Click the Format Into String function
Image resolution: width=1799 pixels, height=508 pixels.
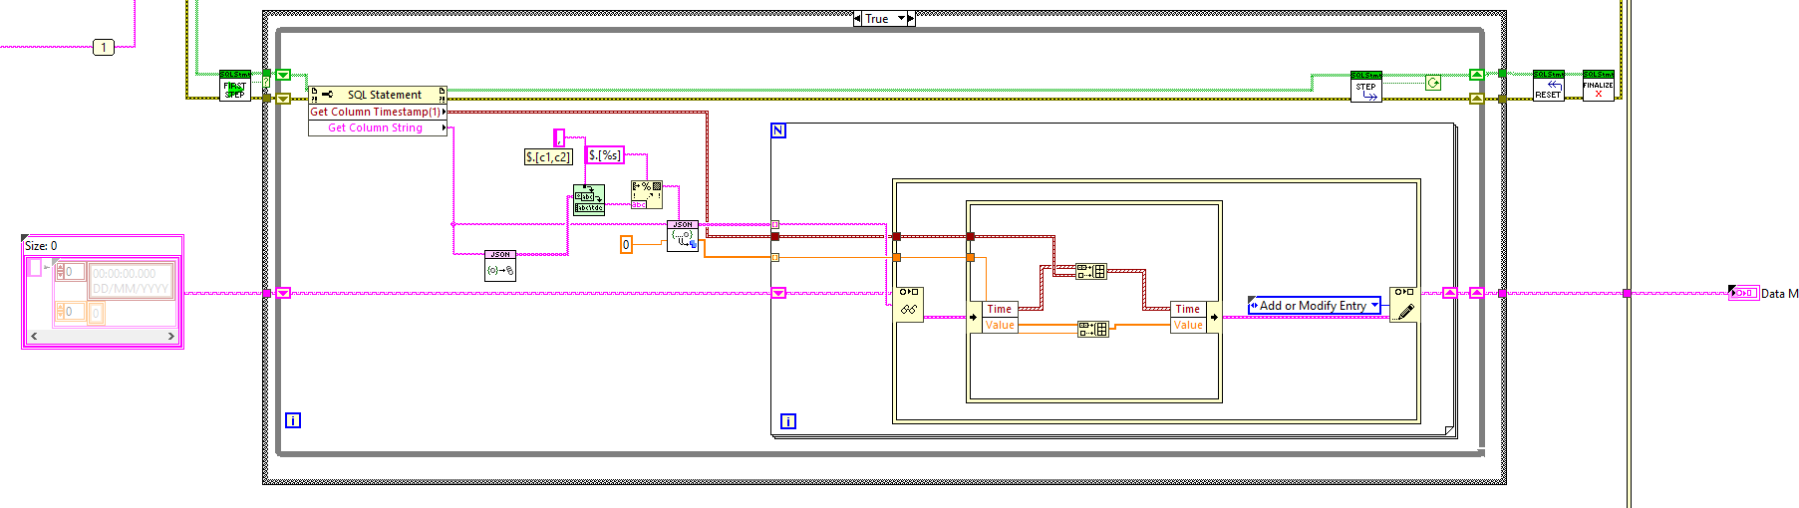tap(646, 194)
